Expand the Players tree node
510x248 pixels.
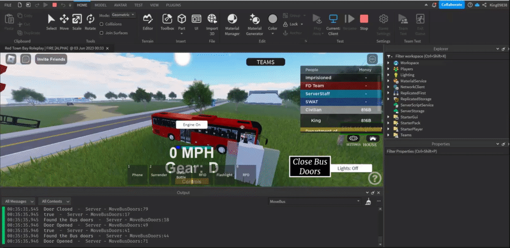click(x=388, y=69)
